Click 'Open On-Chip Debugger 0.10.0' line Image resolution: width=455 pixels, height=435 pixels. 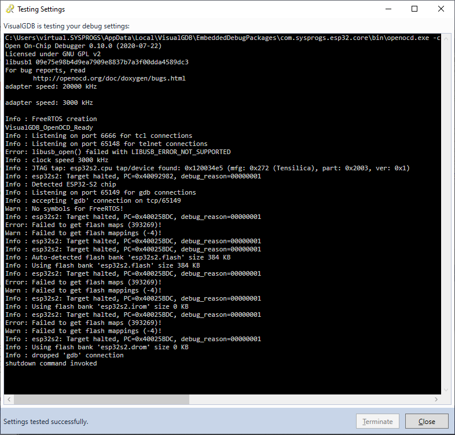coord(83,46)
